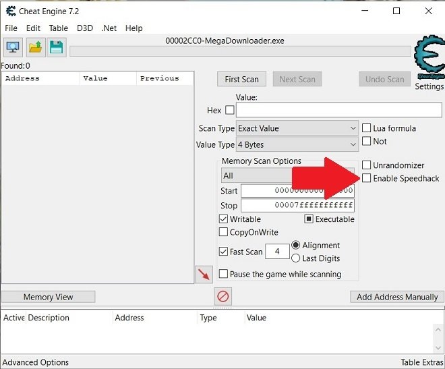
Task: Click the red arrow add-to-list icon
Action: point(204,275)
